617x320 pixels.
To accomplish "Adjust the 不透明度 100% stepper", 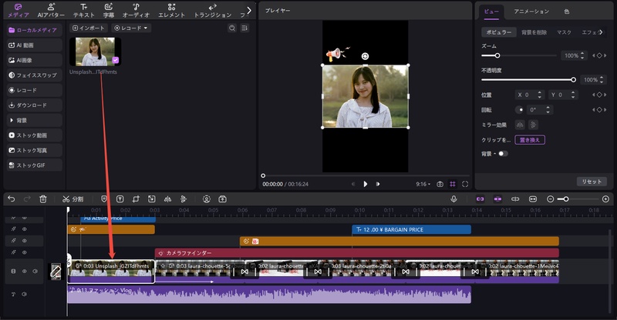I will (x=602, y=80).
